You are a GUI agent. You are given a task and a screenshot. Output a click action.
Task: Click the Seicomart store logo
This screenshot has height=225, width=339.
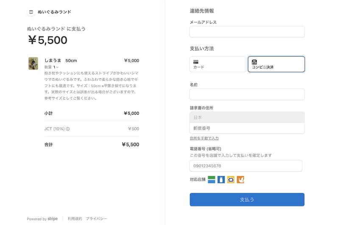(241, 179)
